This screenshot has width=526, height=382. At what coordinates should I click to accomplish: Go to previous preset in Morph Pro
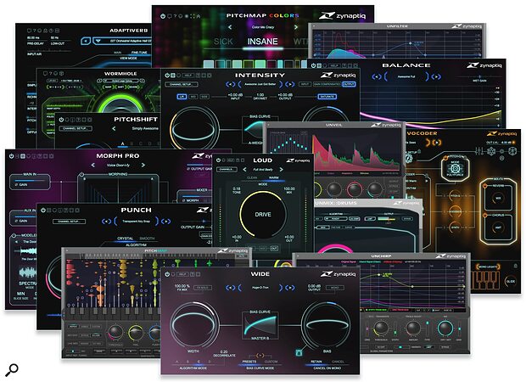pos(93,166)
